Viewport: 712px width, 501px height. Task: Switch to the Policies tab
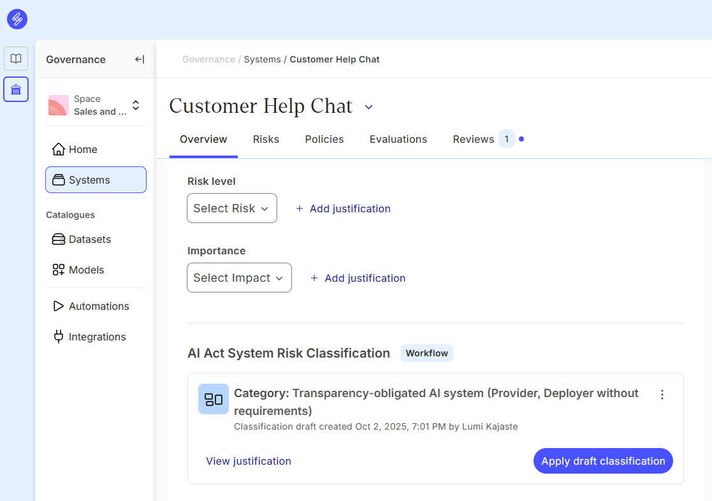[x=324, y=139]
